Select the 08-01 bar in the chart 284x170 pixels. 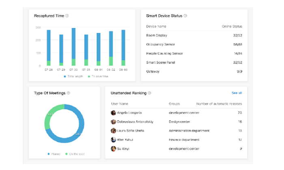coord(99,49)
